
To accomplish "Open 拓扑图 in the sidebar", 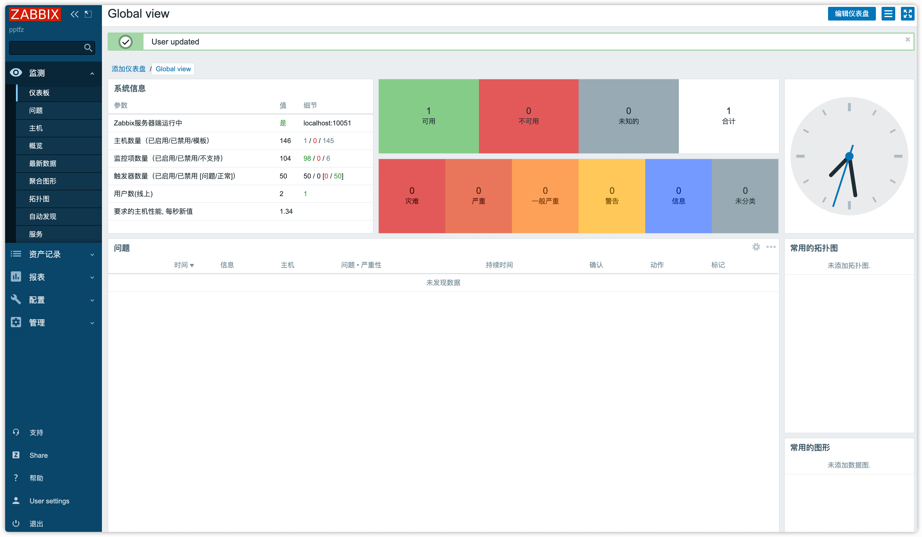I will point(59,199).
